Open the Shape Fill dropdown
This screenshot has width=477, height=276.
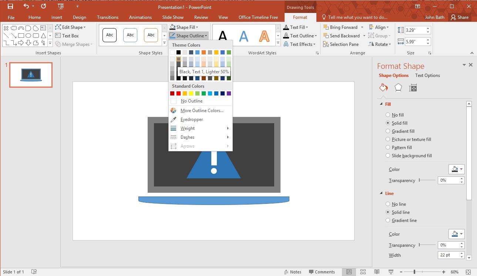[187, 27]
